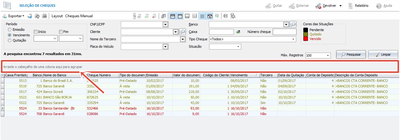Open the Início date dropdown
This screenshot has width=400, height=140.
(55, 38)
